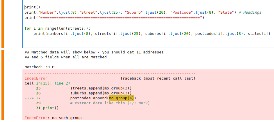Image resolution: width=274 pixels, height=122 pixels.
Task: Click 'Traceback (most recent call last)' text
Action: coord(158,78)
